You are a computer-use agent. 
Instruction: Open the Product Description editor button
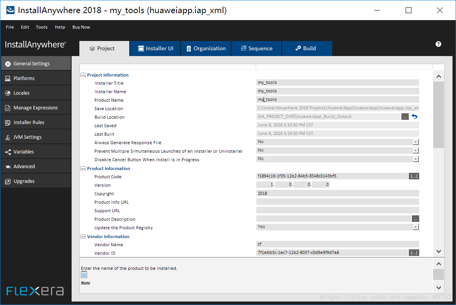coord(415,219)
